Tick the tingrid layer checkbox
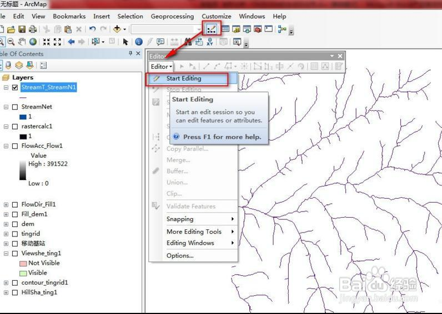Screen dimensions: 442x314 (15, 234)
